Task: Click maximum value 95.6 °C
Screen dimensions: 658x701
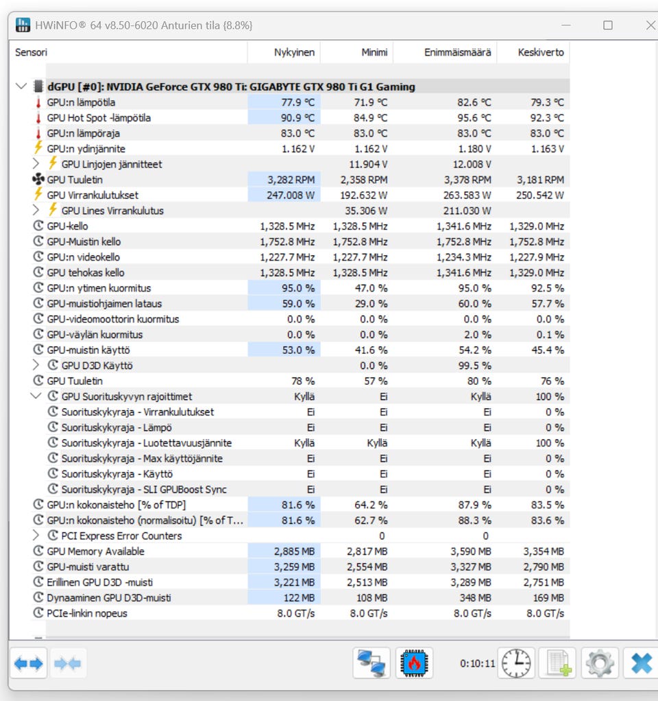Action: click(474, 118)
